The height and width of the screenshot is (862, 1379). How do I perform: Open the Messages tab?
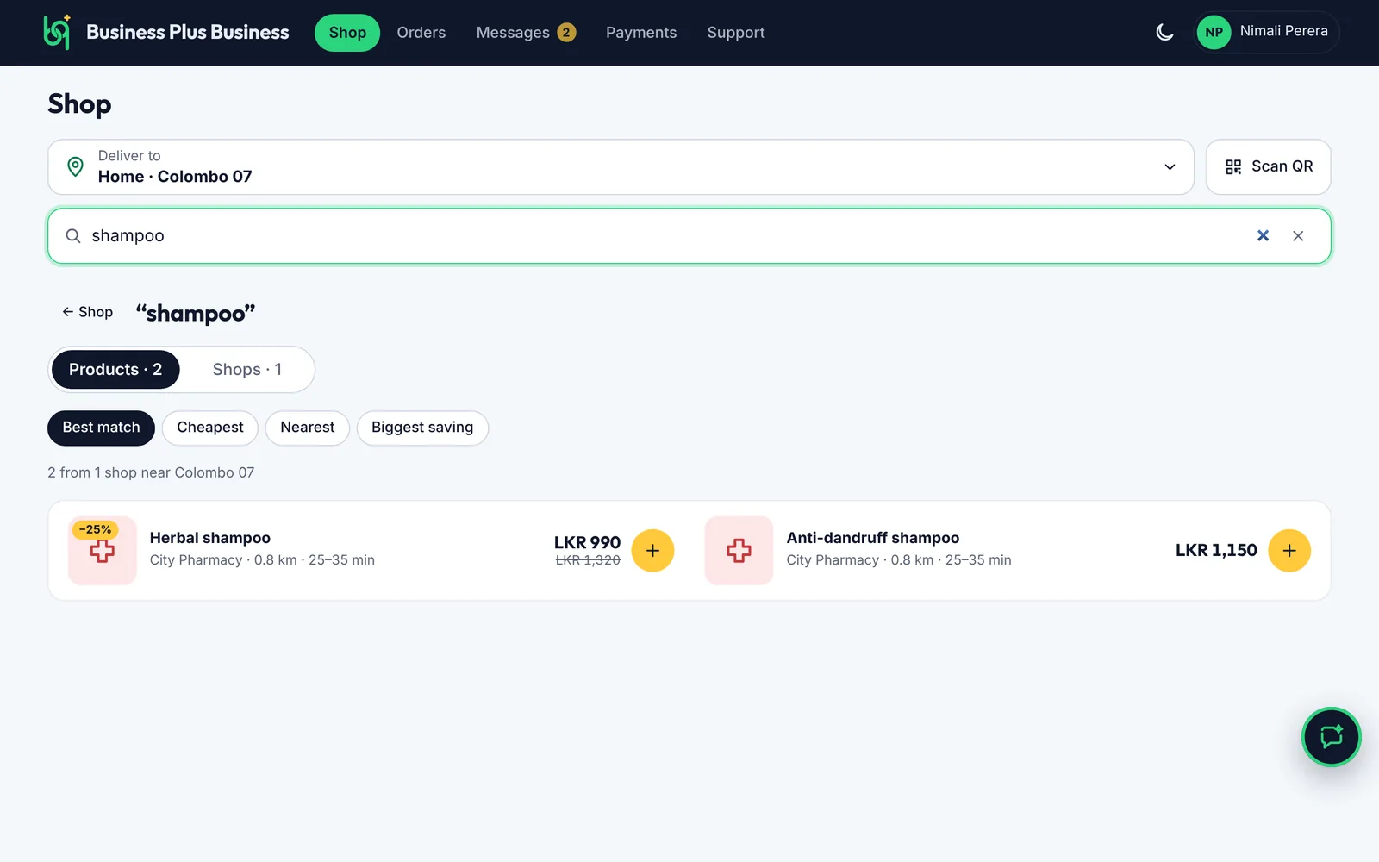tap(526, 33)
